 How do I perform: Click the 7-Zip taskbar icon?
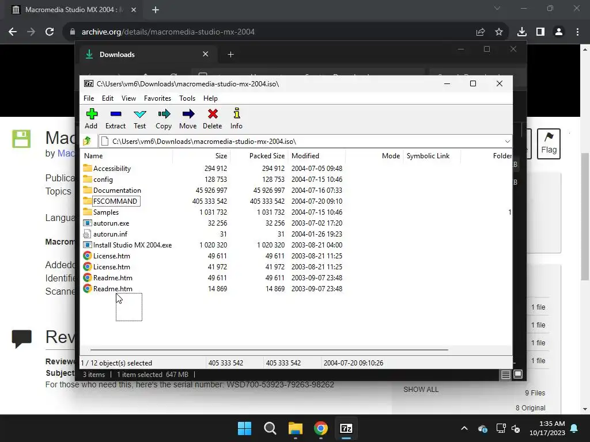346,428
